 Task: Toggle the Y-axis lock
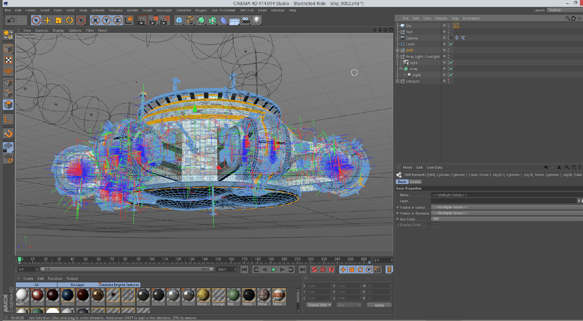click(x=106, y=20)
